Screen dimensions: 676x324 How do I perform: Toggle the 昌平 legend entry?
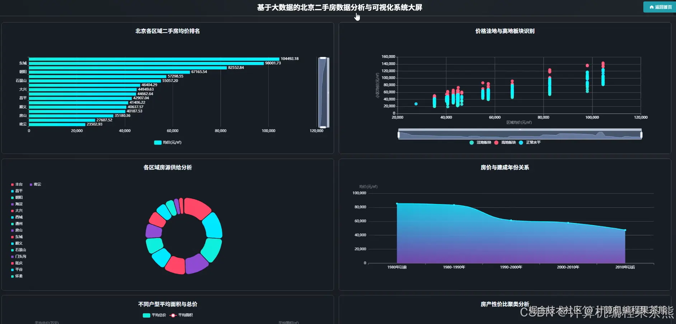[x=17, y=191]
